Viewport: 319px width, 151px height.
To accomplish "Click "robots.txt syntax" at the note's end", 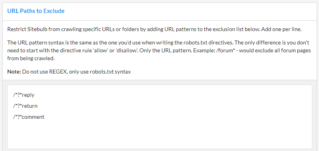I will coord(110,72).
